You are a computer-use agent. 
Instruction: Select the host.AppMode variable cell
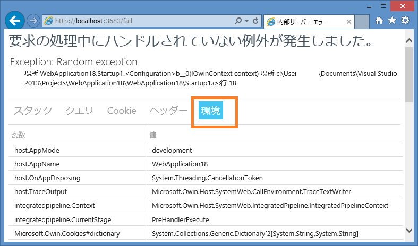78,150
